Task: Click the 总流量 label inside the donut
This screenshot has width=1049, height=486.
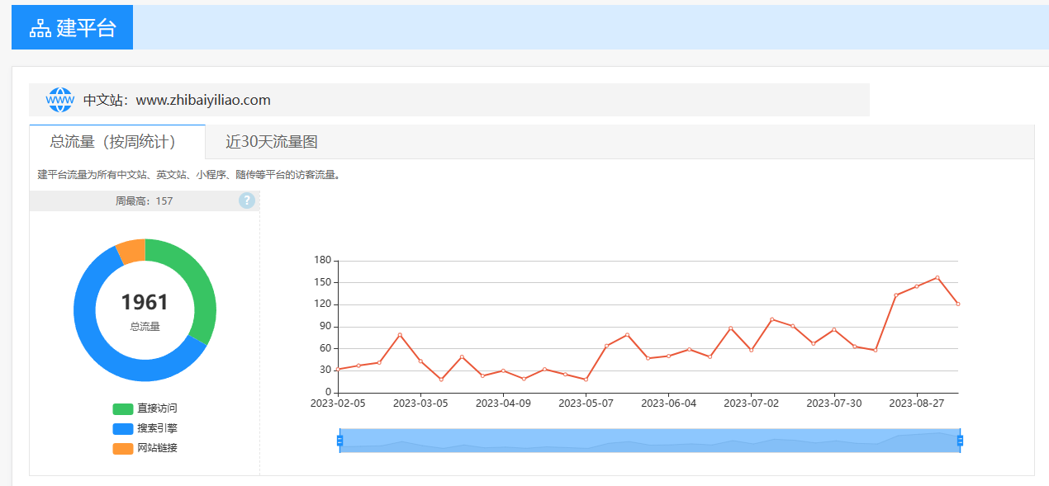Action: [x=145, y=327]
